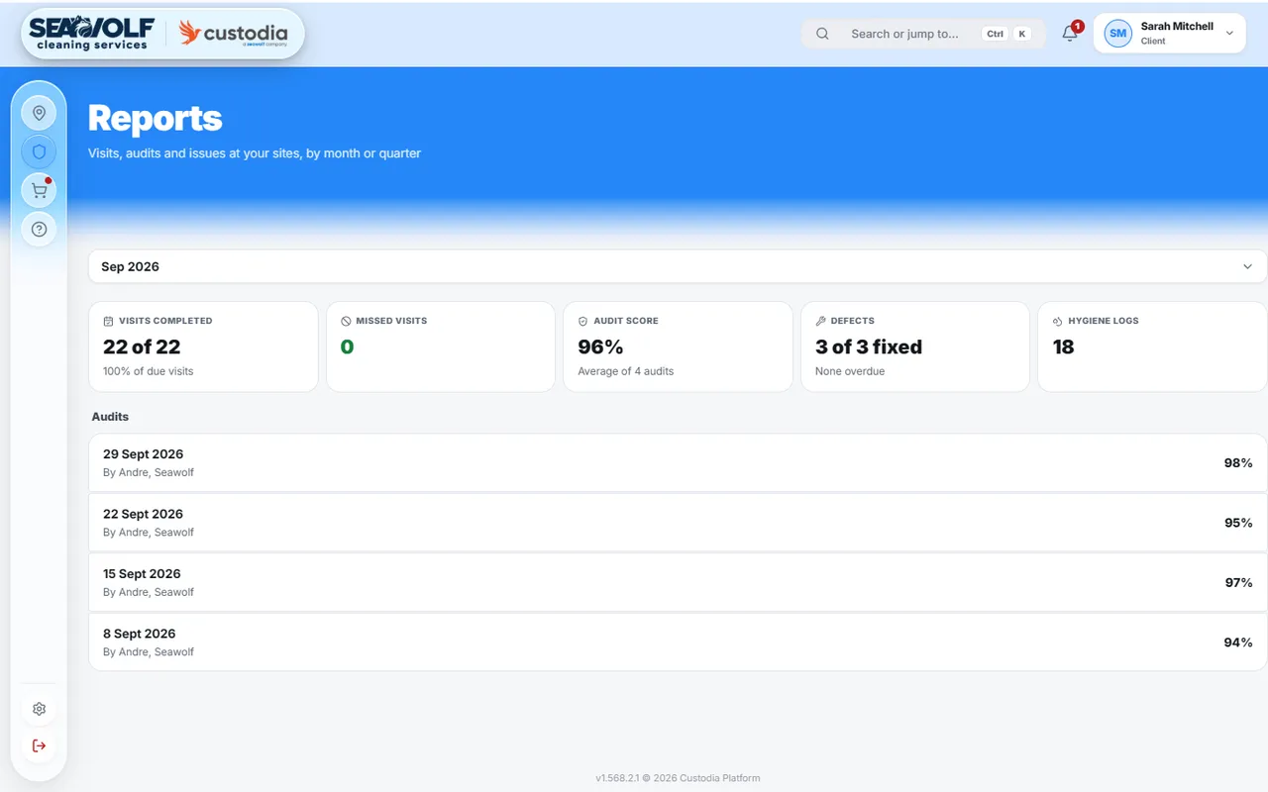
Task: Click the "94%" audit score
Action: click(1238, 642)
